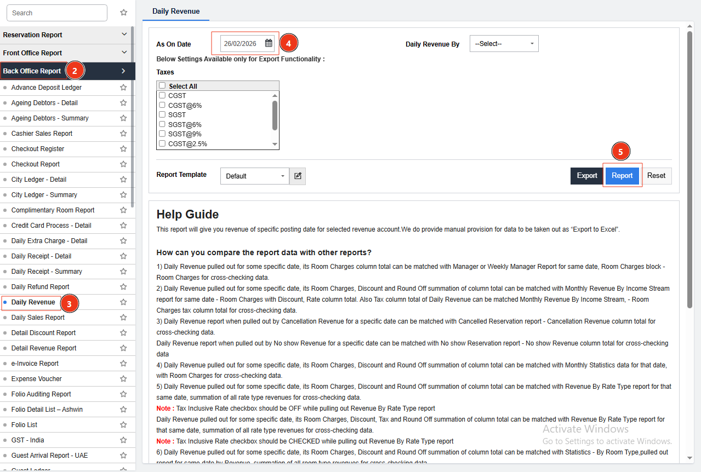701x472 pixels.
Task: Click the Export button
Action: tap(587, 176)
